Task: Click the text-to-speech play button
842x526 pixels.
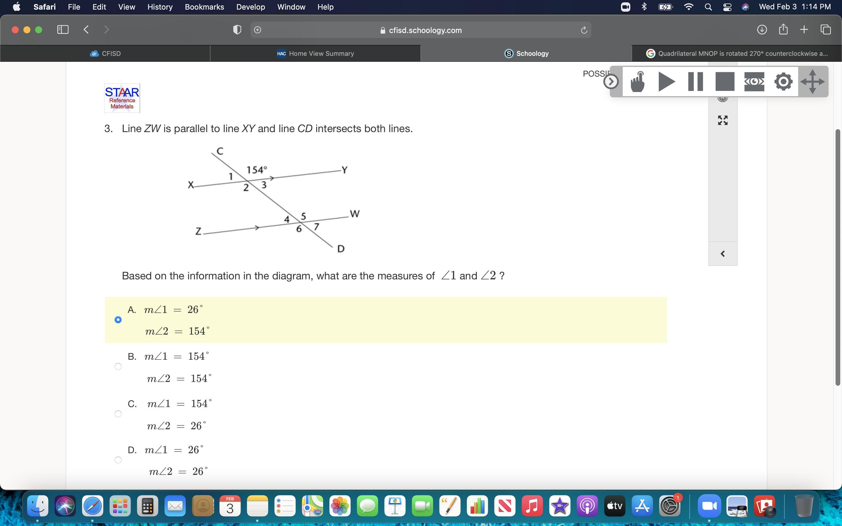Action: [x=666, y=82]
